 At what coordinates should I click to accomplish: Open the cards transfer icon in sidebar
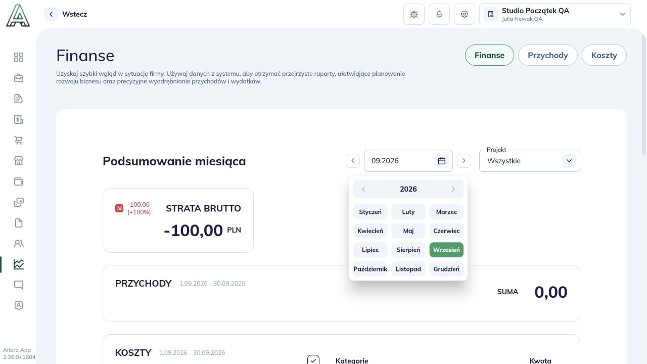[19, 202]
